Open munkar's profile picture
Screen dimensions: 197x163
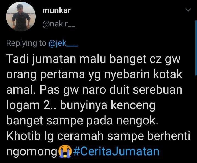(x=21, y=17)
